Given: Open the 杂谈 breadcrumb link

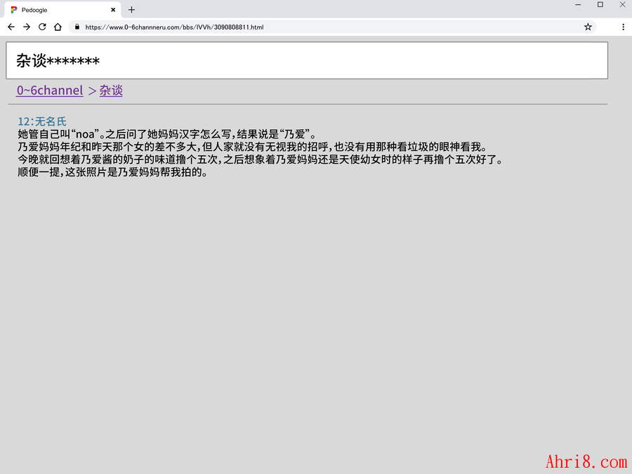Looking at the screenshot, I should pyautogui.click(x=111, y=91).
